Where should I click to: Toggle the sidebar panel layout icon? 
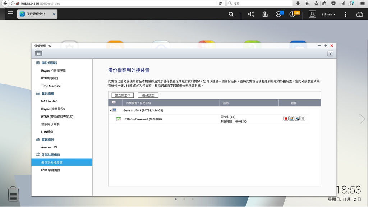pos(39,54)
